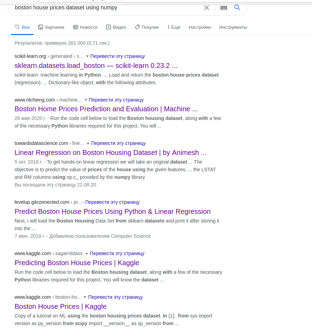
Task: Click the three-dot icon beside Ещё
Action: [x=168, y=27]
